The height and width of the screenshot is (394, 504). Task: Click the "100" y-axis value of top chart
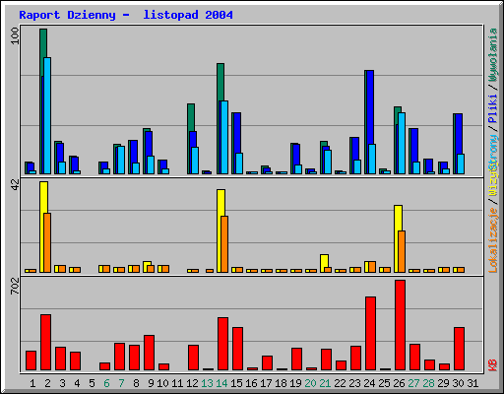point(15,36)
